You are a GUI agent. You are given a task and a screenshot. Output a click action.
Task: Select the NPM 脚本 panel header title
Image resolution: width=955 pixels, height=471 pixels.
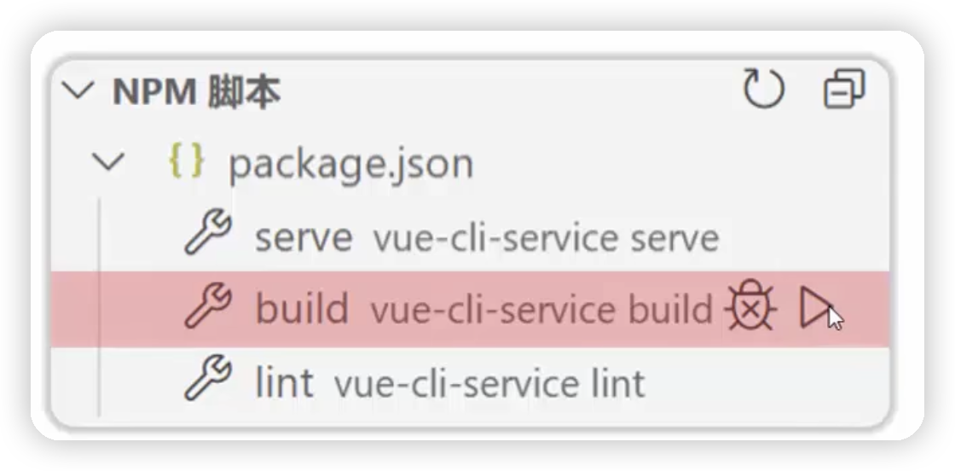197,93
